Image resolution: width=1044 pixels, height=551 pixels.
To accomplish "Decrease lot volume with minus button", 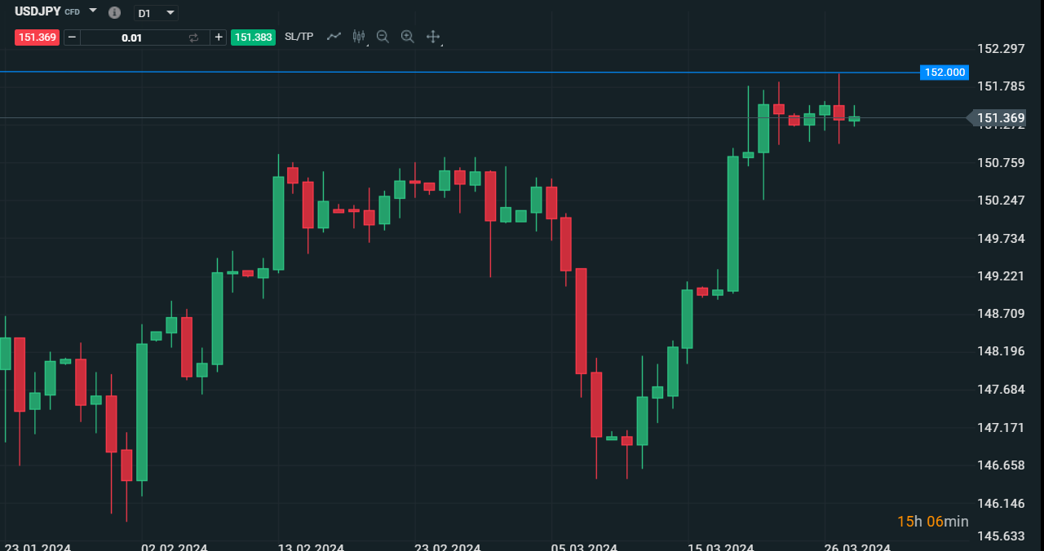I will 72,37.
